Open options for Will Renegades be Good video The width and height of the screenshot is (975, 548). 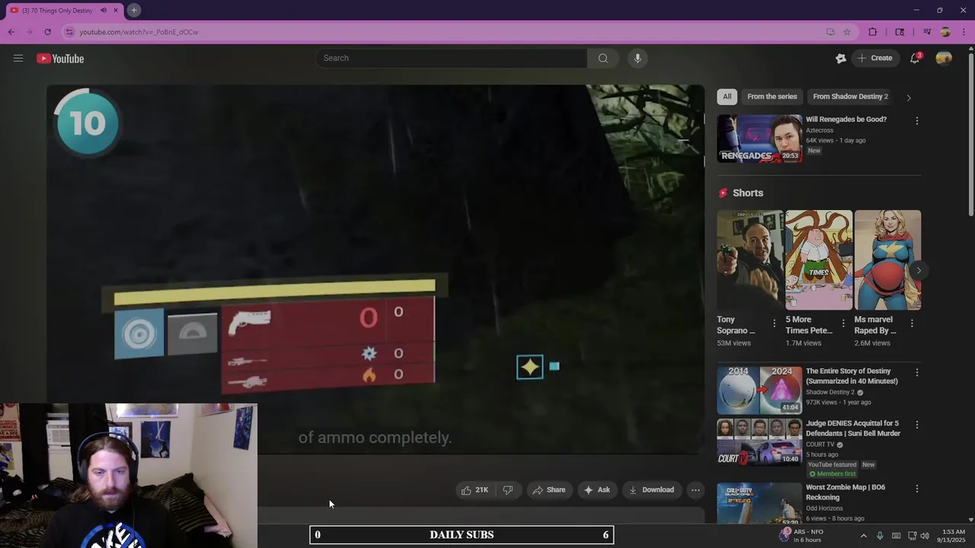pos(916,121)
